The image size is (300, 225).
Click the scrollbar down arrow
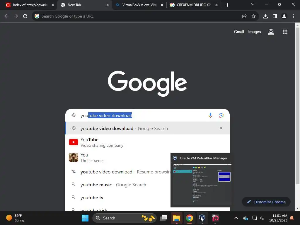(297, 208)
